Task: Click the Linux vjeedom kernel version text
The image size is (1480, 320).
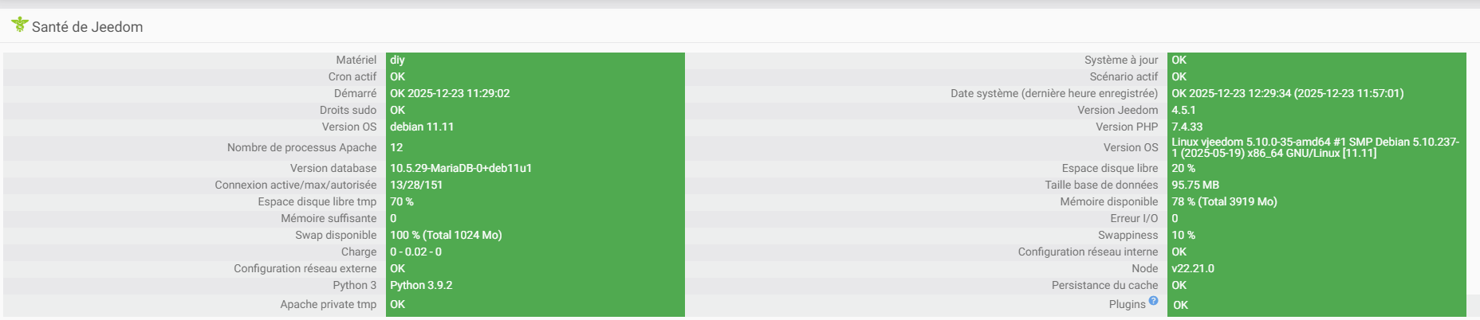Action: [1314, 147]
